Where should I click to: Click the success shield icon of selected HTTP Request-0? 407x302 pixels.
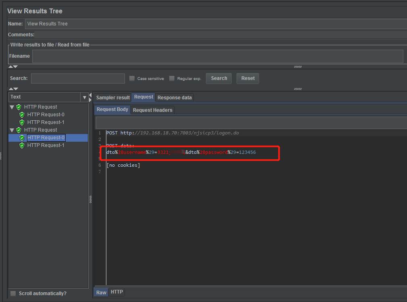click(22, 138)
